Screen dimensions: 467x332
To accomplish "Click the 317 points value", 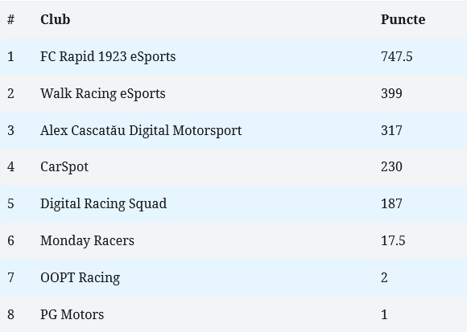I will (x=391, y=130).
